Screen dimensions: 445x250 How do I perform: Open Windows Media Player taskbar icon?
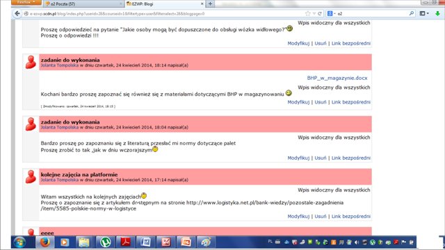(65, 242)
